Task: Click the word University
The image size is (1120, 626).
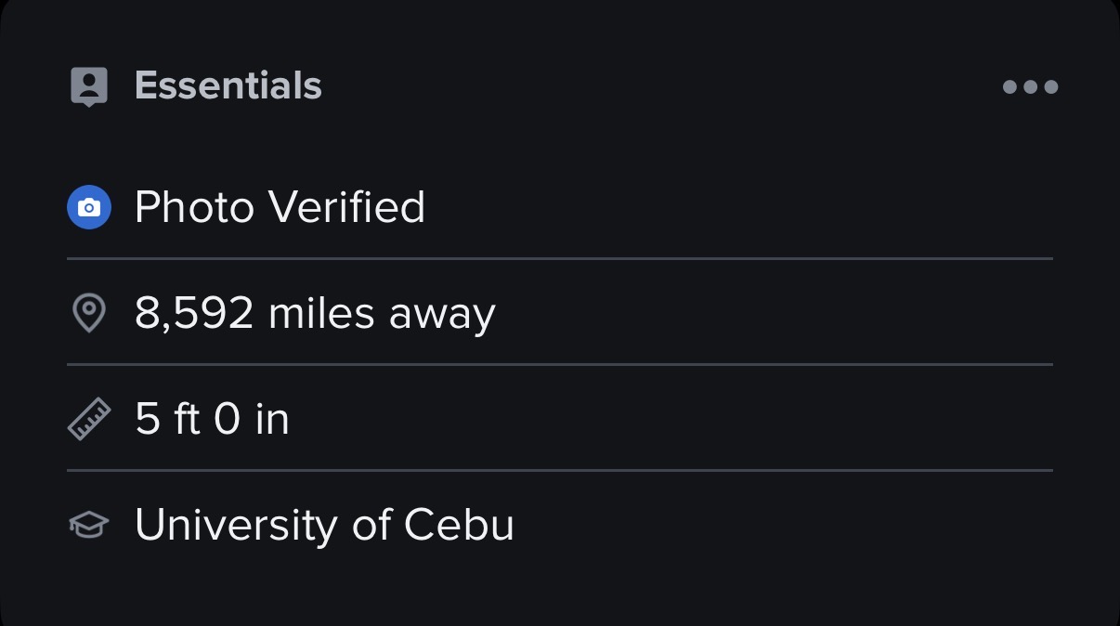Action: (236, 526)
